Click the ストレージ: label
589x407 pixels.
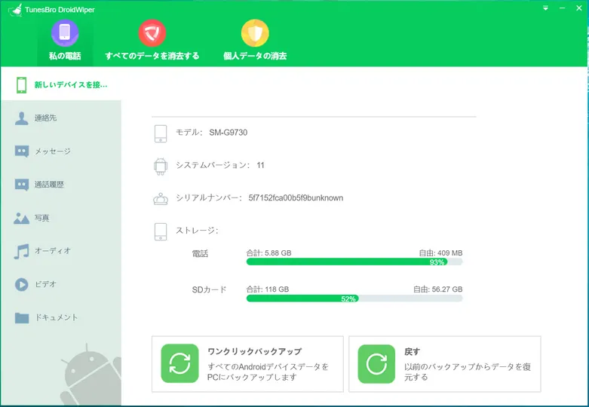point(197,231)
